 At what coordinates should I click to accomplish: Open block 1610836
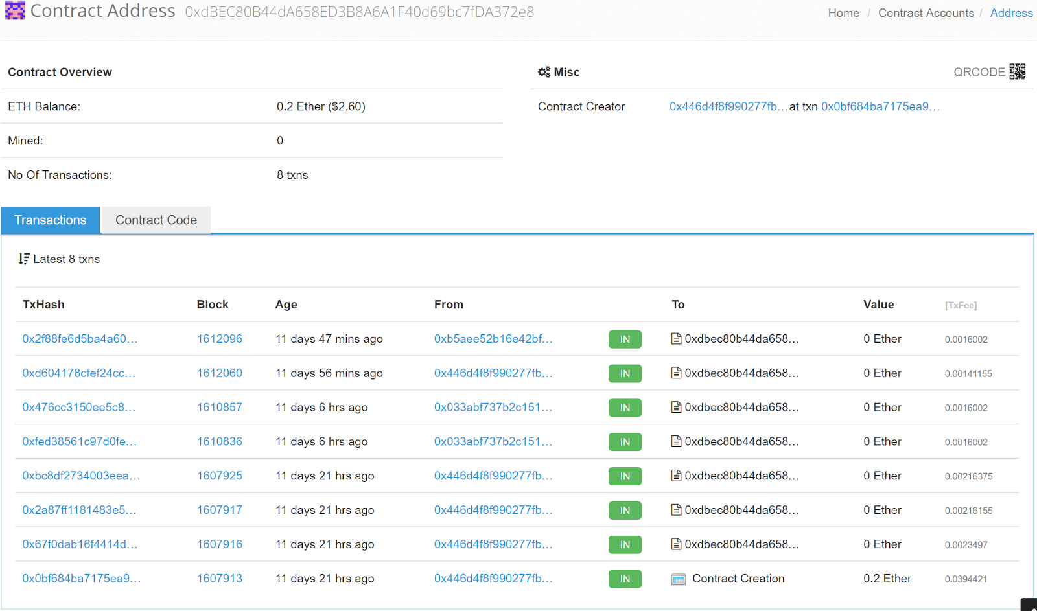click(220, 442)
